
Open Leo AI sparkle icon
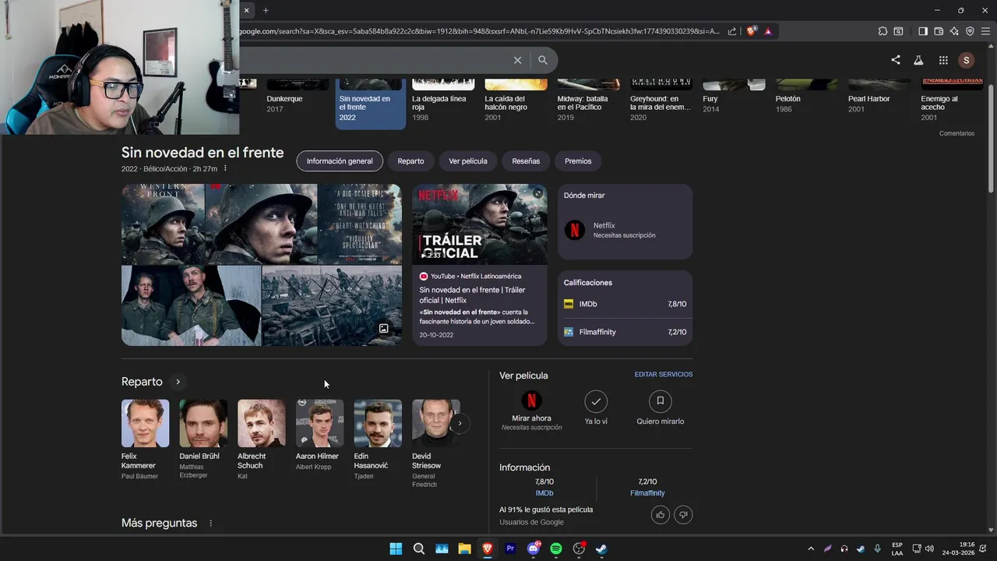[x=954, y=31]
